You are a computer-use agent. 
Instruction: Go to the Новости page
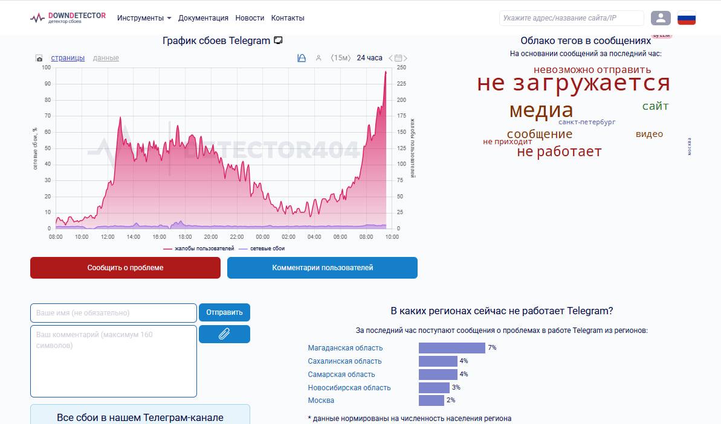tap(250, 18)
